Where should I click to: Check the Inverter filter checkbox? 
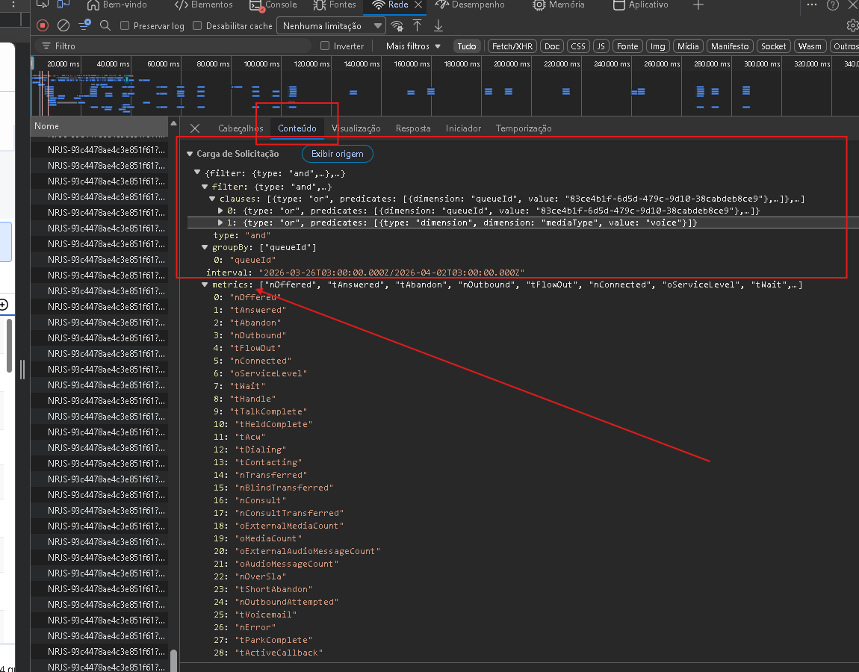(325, 46)
